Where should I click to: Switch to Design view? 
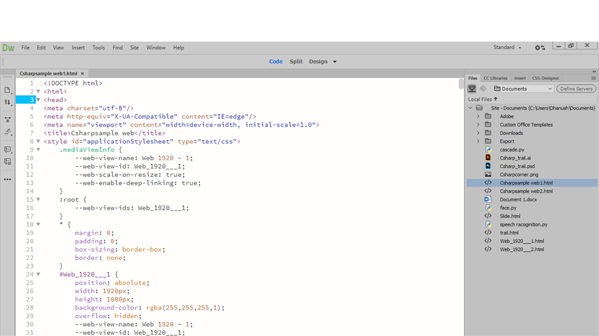[x=318, y=61]
